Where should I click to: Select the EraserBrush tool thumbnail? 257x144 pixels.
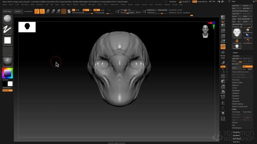coord(247,41)
